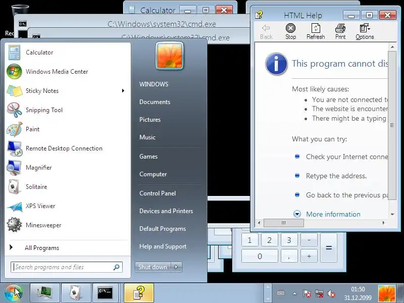Click the horizontal scrollbar thumb in HTML Help
The height and width of the screenshot is (303, 404).
pyautogui.click(x=284, y=223)
